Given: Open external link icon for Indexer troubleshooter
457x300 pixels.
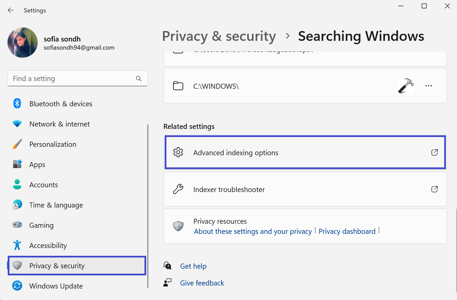Looking at the screenshot, I should coord(434,189).
